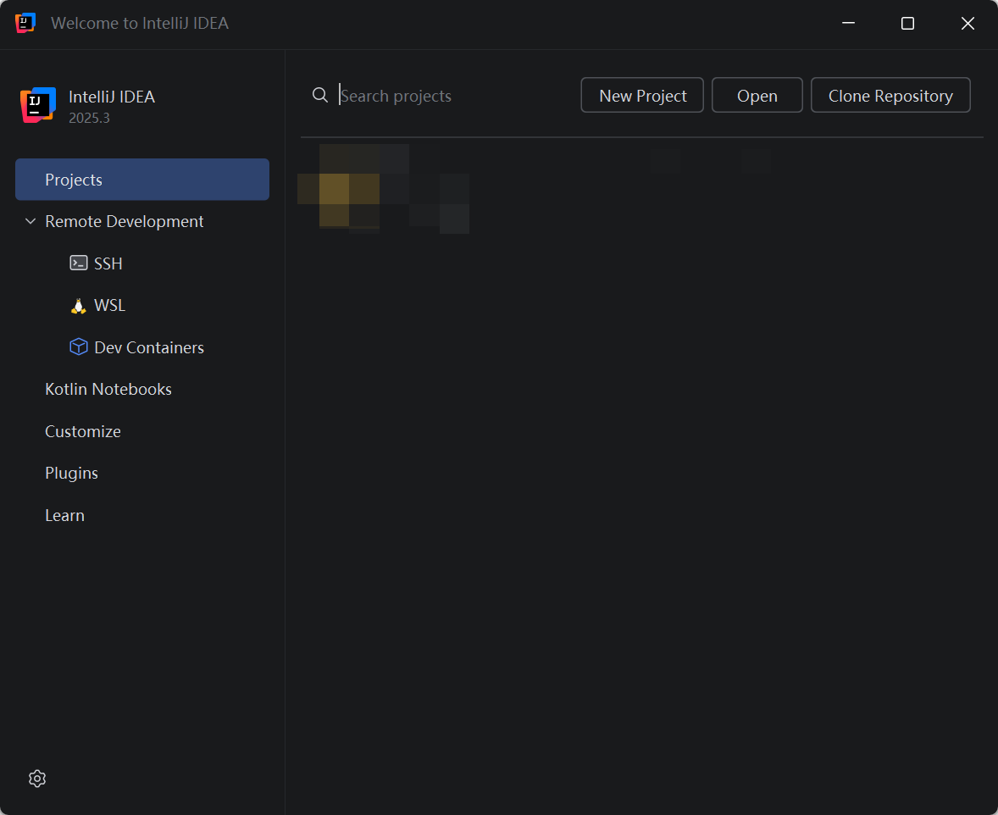Click the WSL penguin icon
The image size is (998, 815).
tap(78, 306)
